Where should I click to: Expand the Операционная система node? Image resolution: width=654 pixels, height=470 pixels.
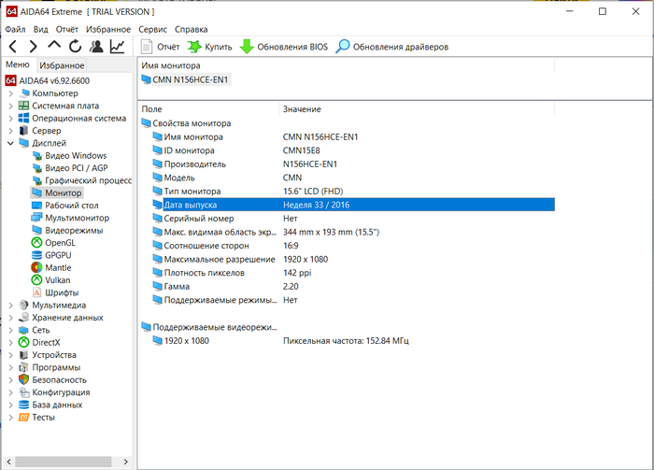(11, 119)
